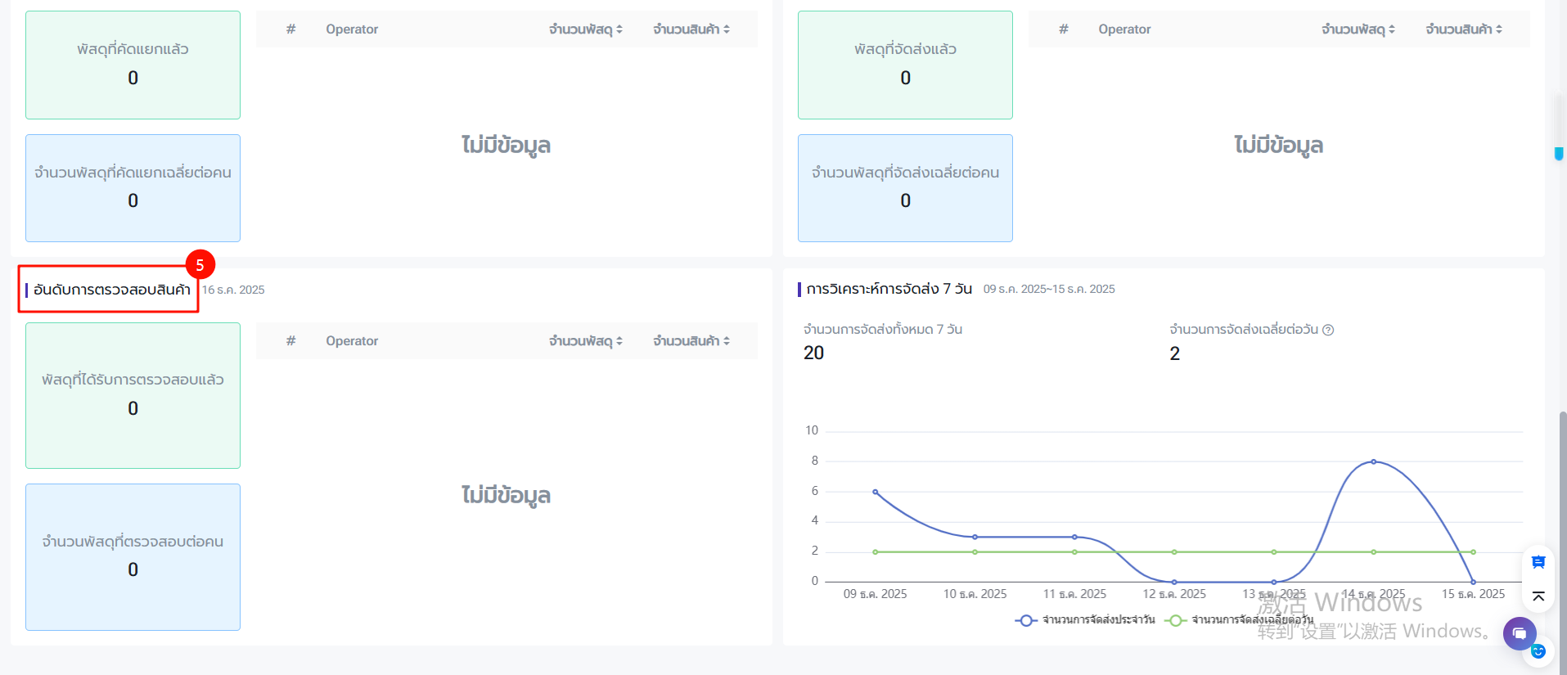Click the back-to-top arrow icon

click(x=1538, y=596)
